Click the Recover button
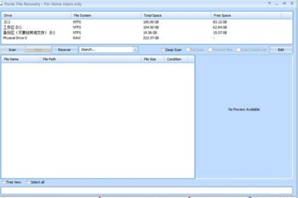This screenshot has width=298, height=198. tap(65, 50)
